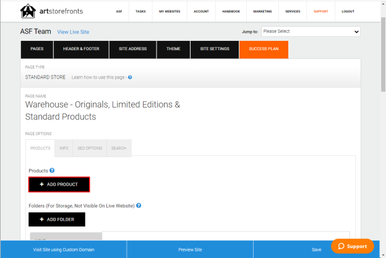Click the orange SUPPORT navigation link

coord(321,11)
